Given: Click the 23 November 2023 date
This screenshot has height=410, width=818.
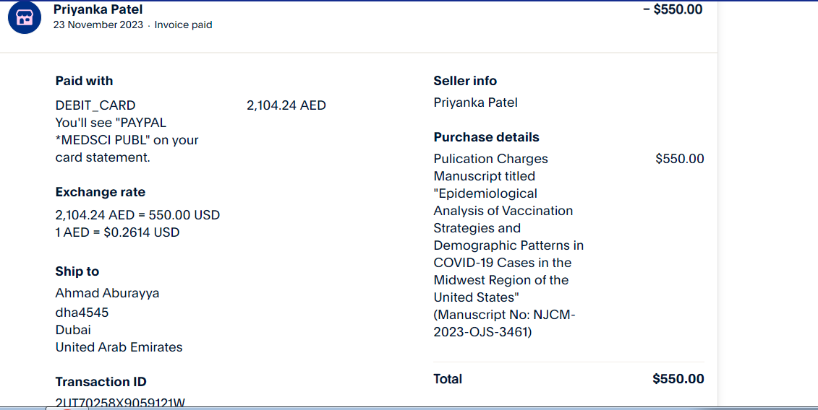Looking at the screenshot, I should (x=98, y=25).
